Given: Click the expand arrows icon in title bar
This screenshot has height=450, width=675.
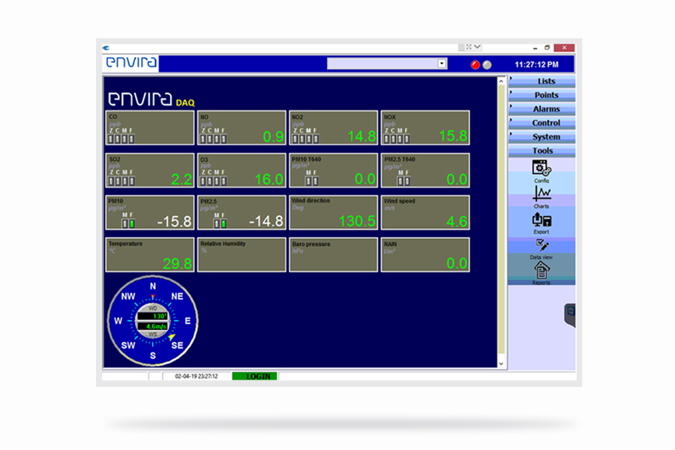Looking at the screenshot, I should (x=469, y=47).
